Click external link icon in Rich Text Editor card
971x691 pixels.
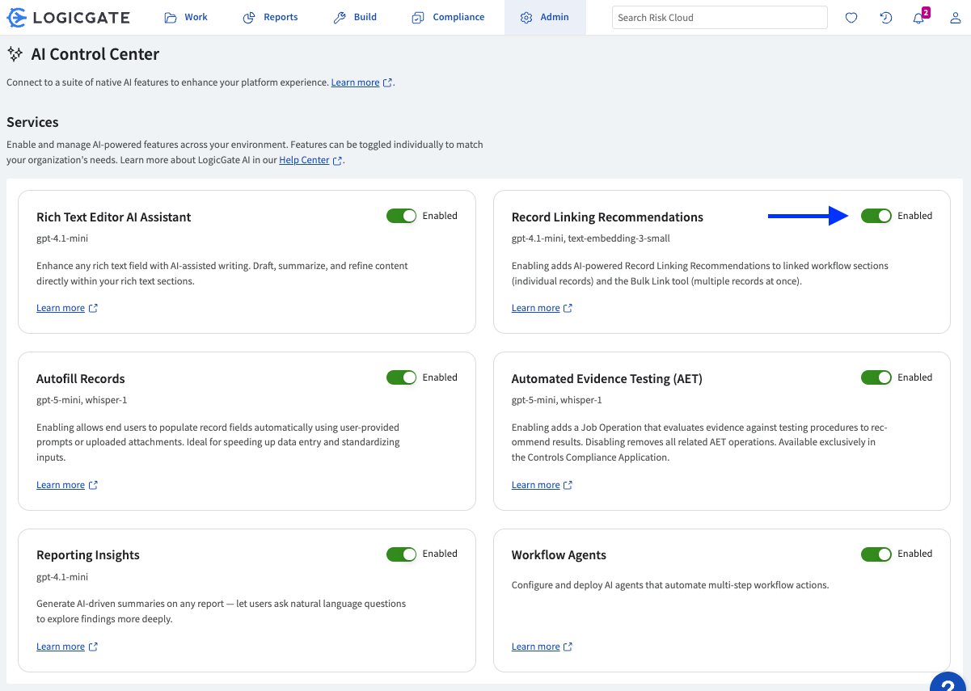[93, 308]
